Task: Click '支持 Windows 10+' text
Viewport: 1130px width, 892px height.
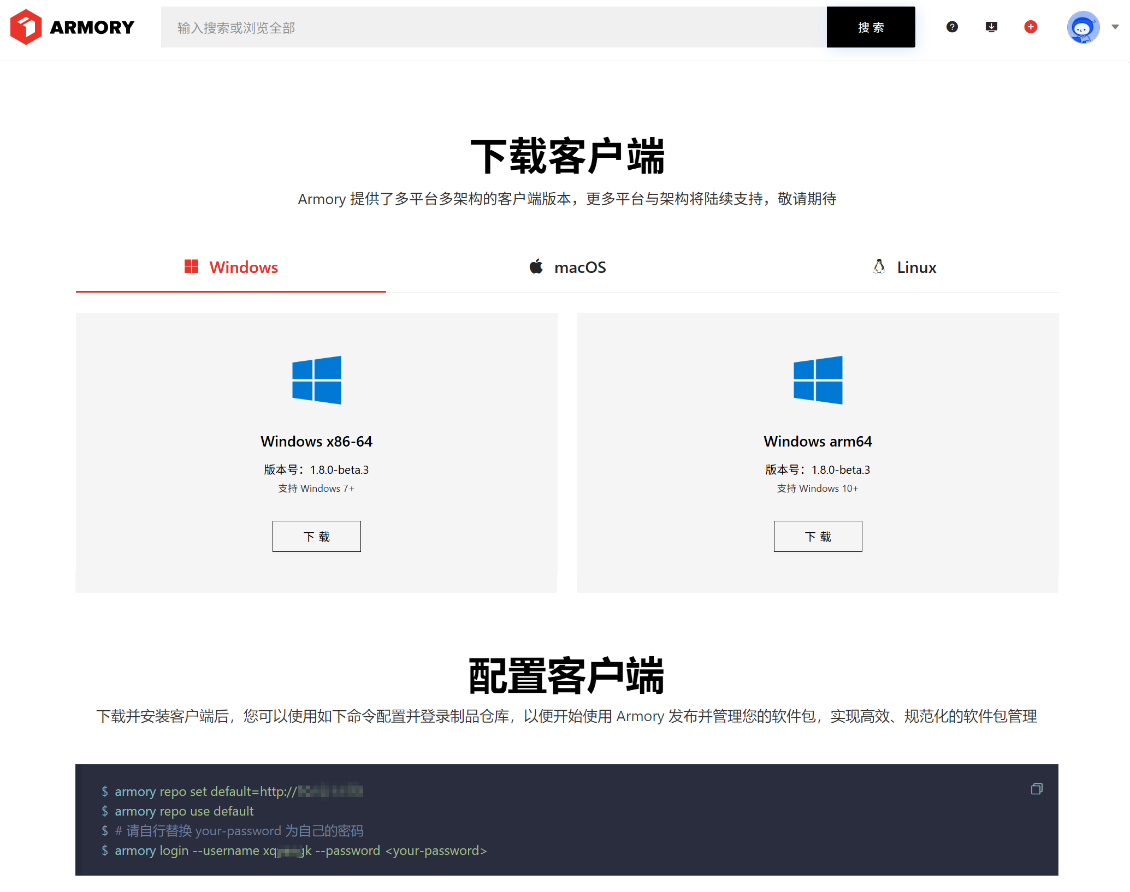Action: (x=818, y=488)
